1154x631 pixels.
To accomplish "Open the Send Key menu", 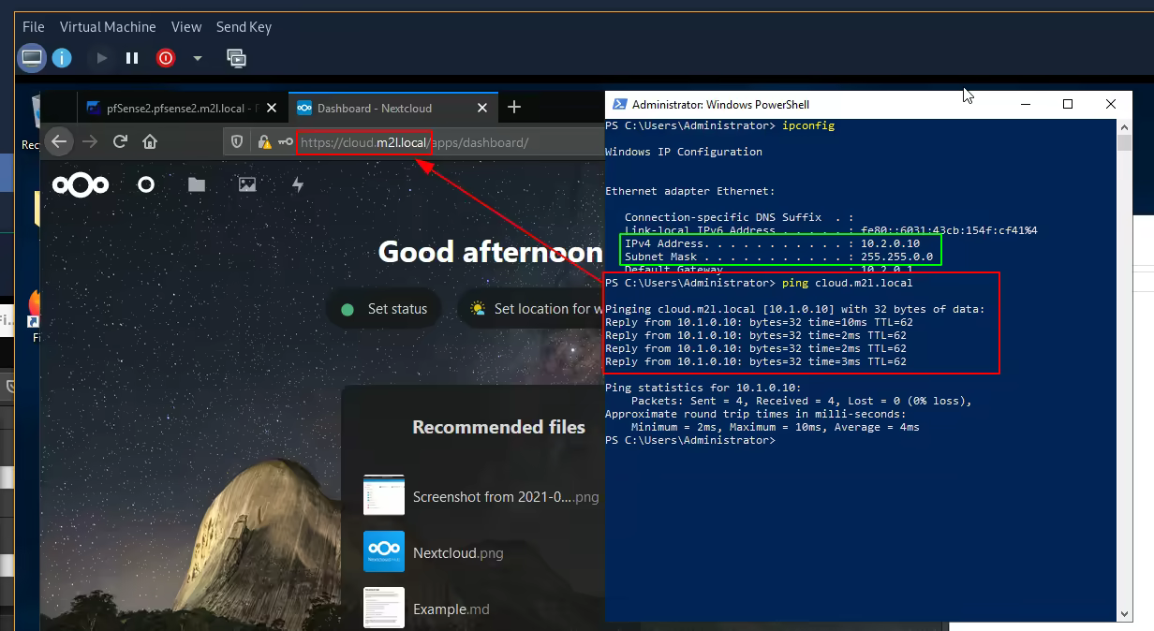I will (244, 27).
